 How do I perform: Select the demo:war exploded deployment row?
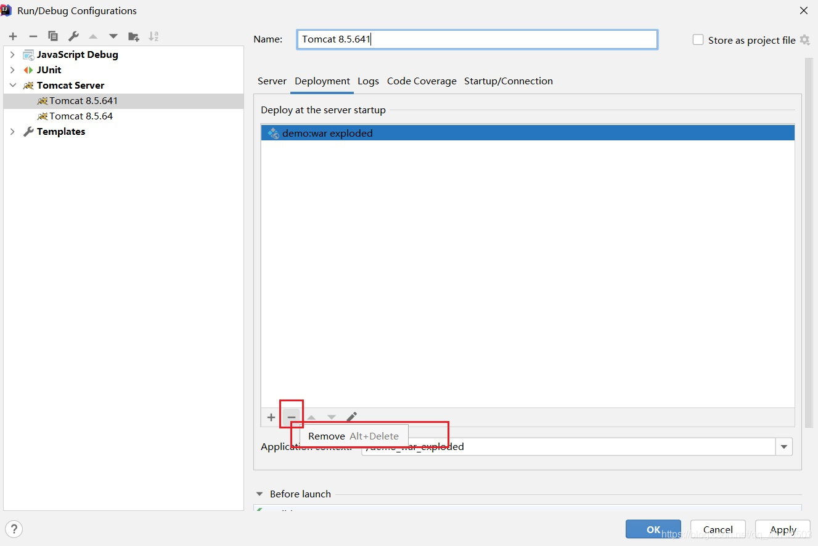click(528, 133)
